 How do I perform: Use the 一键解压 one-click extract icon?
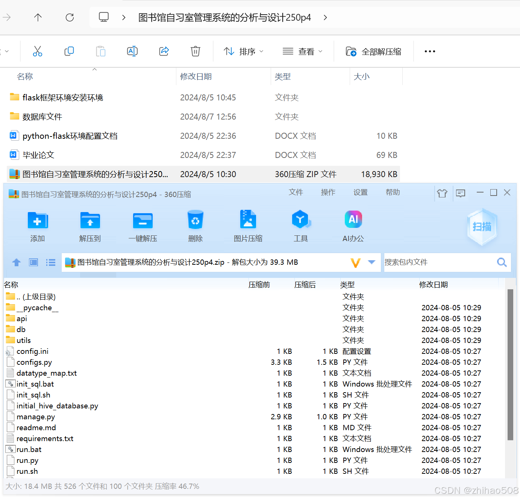(143, 226)
